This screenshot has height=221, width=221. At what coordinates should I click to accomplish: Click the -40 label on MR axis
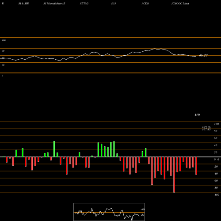click(216, 174)
